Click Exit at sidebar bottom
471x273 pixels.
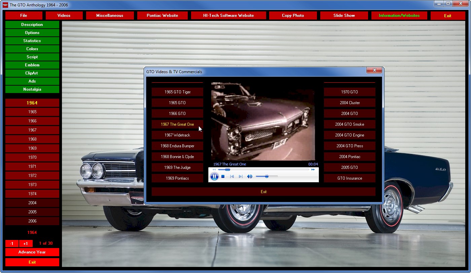pyautogui.click(x=32, y=262)
